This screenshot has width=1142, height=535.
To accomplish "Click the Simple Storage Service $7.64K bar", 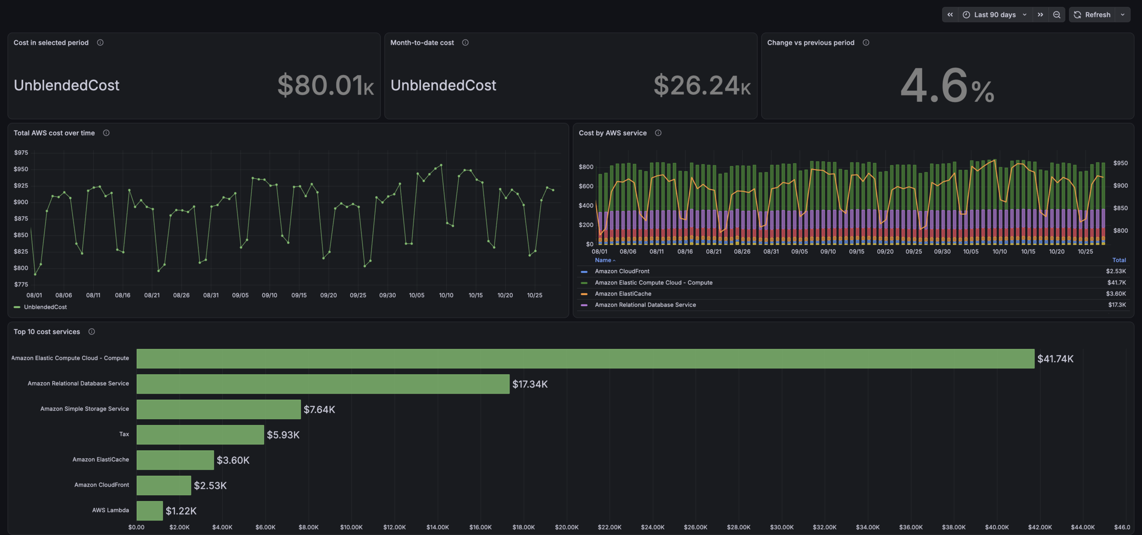I will [x=218, y=409].
